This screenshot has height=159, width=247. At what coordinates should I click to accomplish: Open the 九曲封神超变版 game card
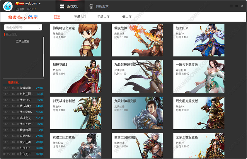click(137, 77)
